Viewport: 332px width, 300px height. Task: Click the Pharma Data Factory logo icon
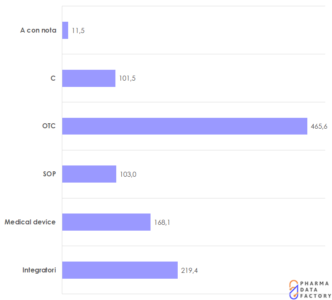(294, 289)
